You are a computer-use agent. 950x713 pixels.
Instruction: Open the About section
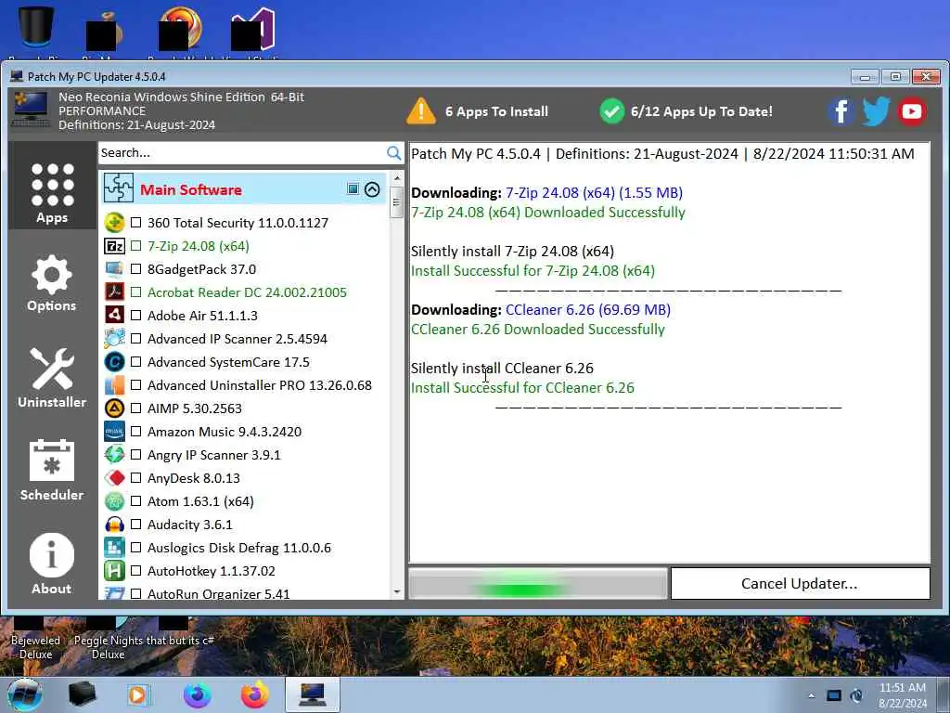52,564
